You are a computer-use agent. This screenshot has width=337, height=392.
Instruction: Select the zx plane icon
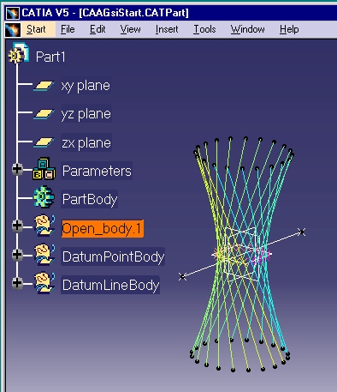click(44, 142)
